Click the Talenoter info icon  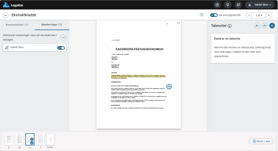(x=230, y=26)
